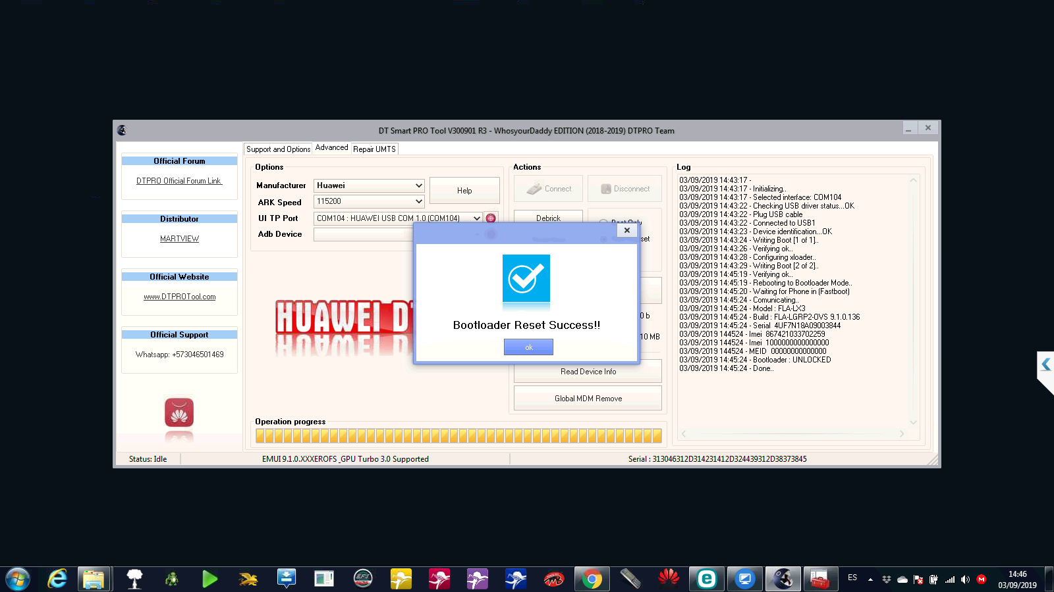This screenshot has height=592, width=1054.
Task: Click the Help button
Action: 464,191
